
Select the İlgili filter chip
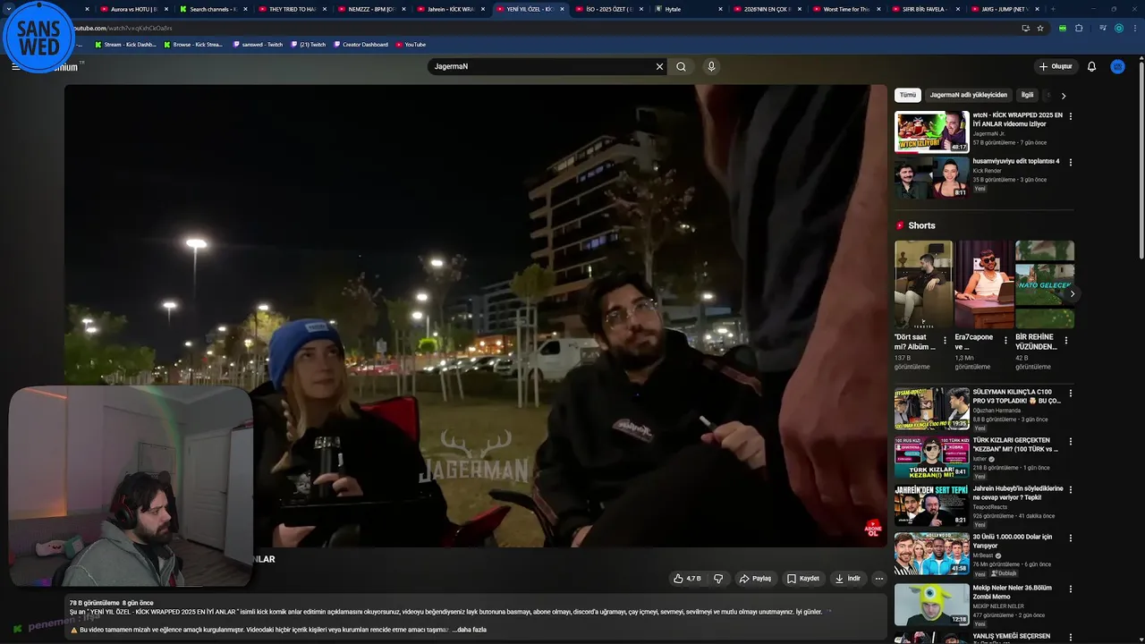coord(1027,95)
